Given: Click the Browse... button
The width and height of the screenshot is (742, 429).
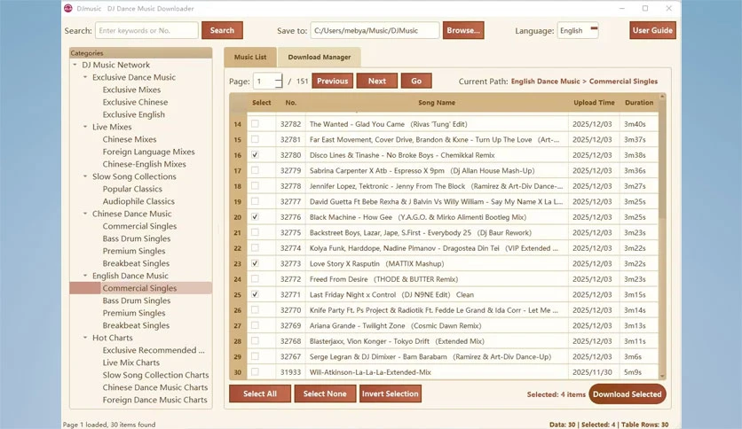Looking at the screenshot, I should [463, 30].
